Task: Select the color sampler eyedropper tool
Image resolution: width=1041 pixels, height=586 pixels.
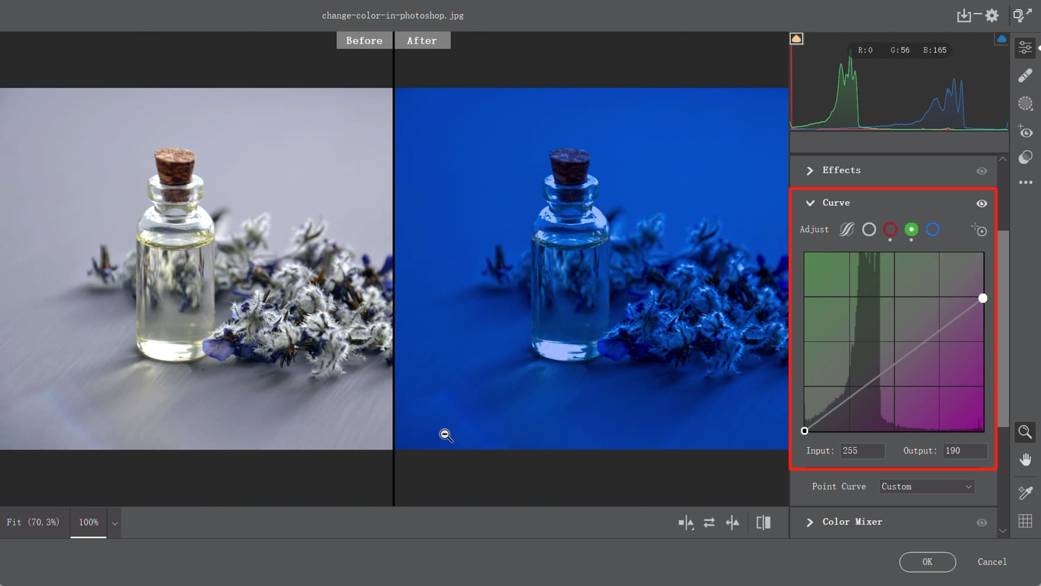Action: pyautogui.click(x=1025, y=493)
